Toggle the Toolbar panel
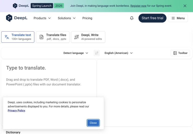This screenshot has width=193, height=136. [180, 53]
